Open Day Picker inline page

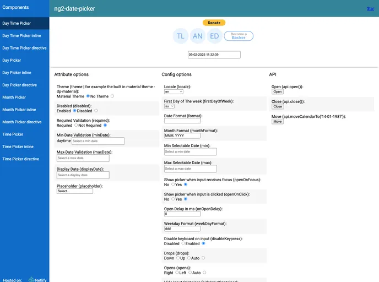click(25, 73)
